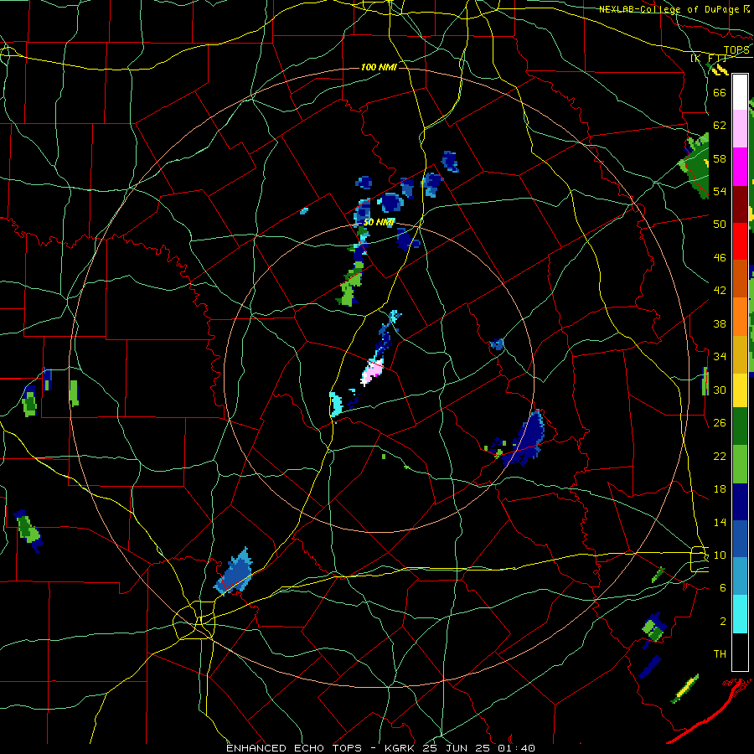Viewport: 754px width, 754px height.
Task: Click the "26" legend value
Action: click(x=720, y=423)
